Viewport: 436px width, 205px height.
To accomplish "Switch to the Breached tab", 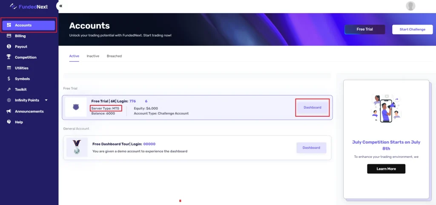I will 114,56.
